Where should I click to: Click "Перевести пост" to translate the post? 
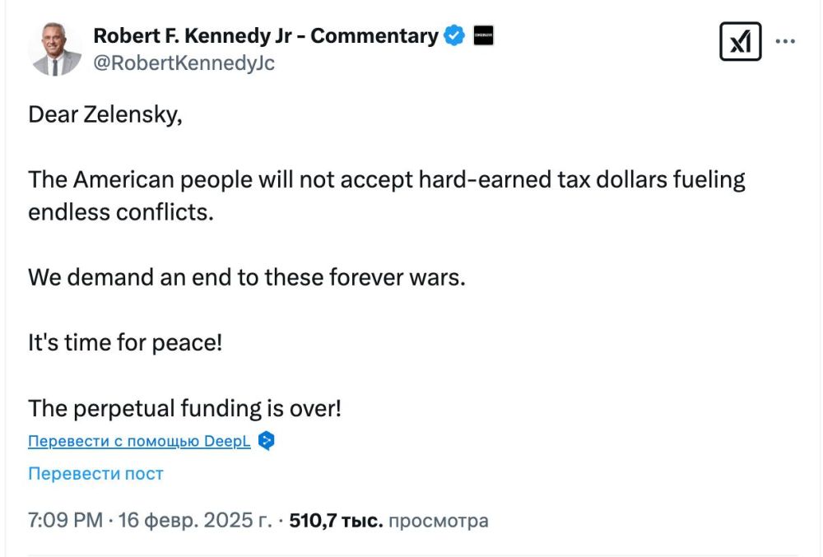[x=95, y=473]
